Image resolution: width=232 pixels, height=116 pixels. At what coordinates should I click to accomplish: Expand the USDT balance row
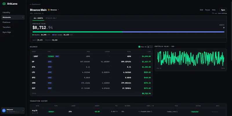pos(32,56)
